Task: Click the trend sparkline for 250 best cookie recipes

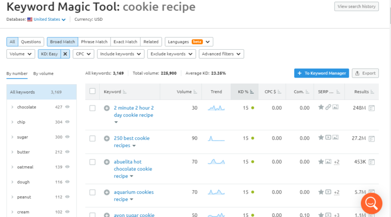Action: click(x=216, y=138)
